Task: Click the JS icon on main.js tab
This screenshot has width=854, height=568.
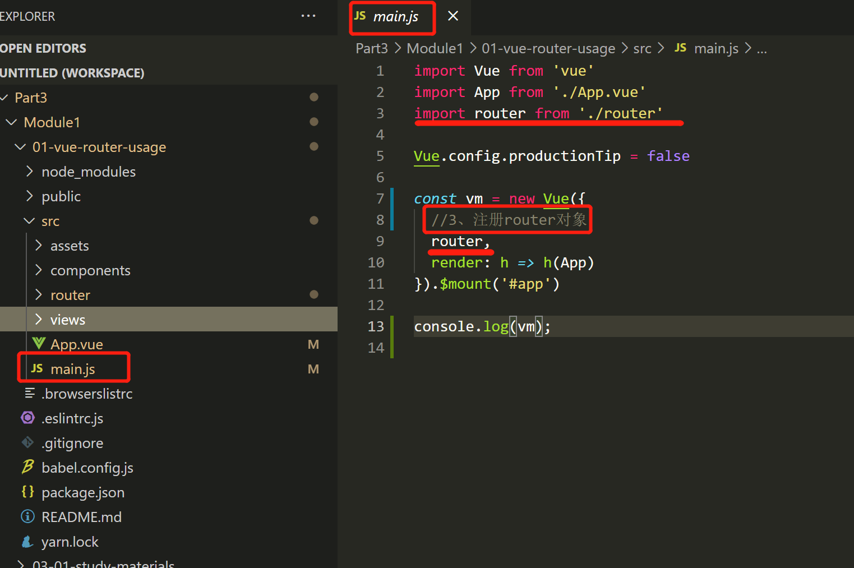Action: (360, 16)
